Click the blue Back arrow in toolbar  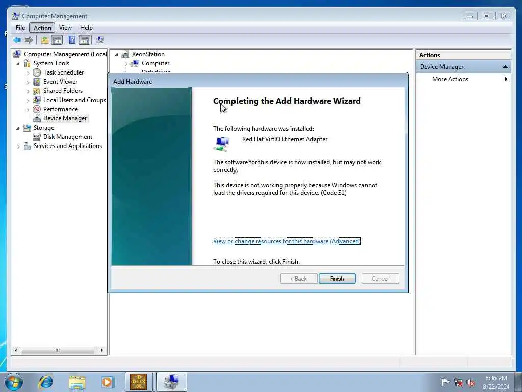[17, 40]
